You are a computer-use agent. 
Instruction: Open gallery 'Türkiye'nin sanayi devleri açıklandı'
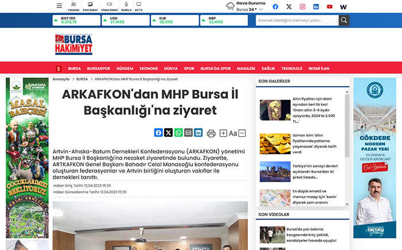315,172
